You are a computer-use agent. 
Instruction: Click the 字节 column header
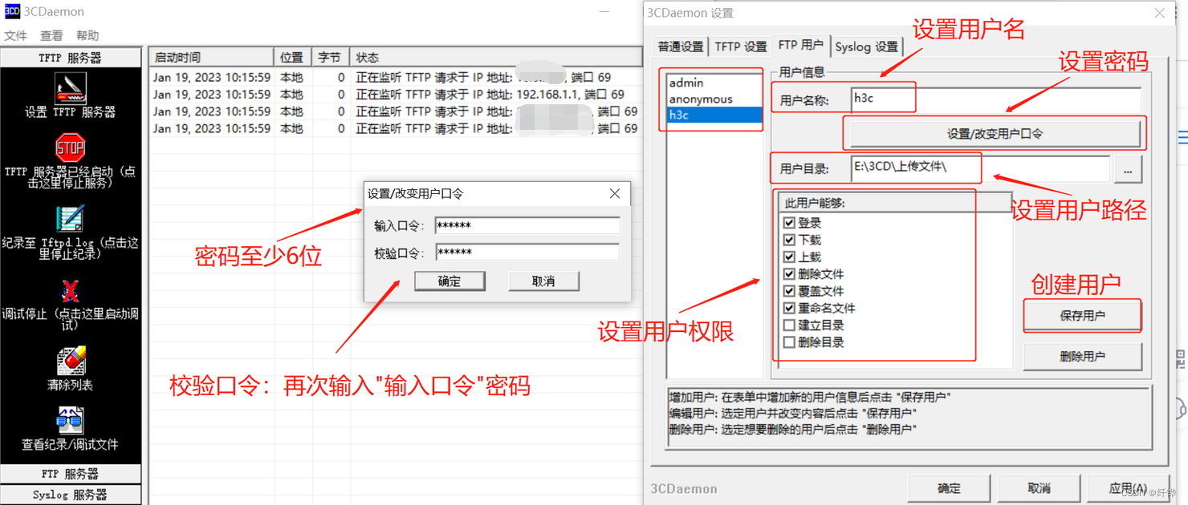(x=330, y=58)
